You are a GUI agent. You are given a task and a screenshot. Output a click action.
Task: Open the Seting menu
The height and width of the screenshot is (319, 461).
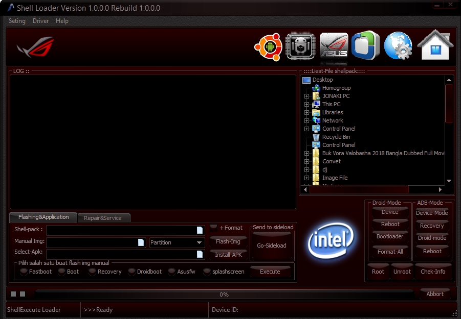coord(17,21)
